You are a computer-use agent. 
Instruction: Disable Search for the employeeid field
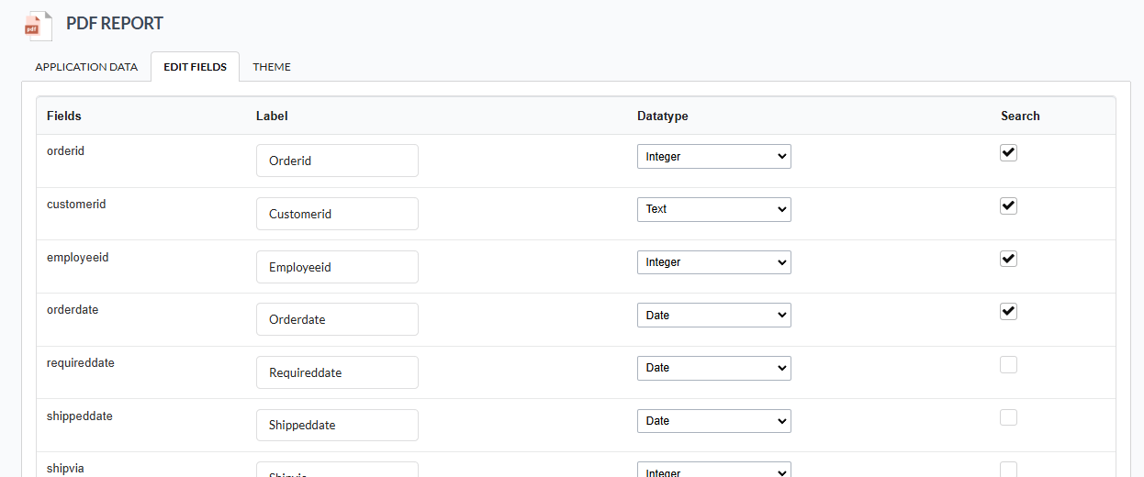tap(1008, 259)
